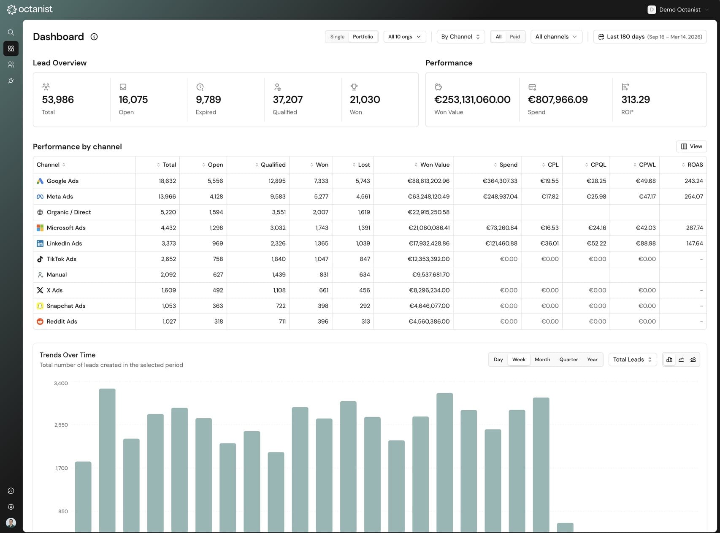720x533 pixels.
Task: Select the bar chart view icon
Action: point(669,360)
